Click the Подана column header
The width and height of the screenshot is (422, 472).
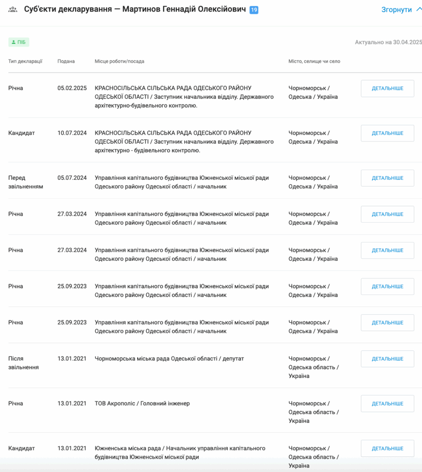point(66,61)
